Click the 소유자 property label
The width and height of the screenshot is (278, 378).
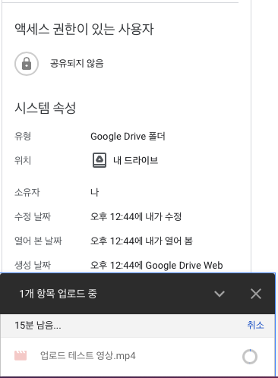(x=27, y=192)
